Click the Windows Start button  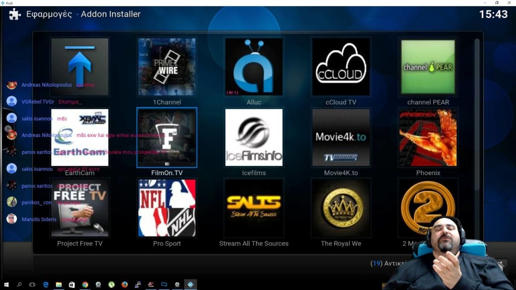6,284
